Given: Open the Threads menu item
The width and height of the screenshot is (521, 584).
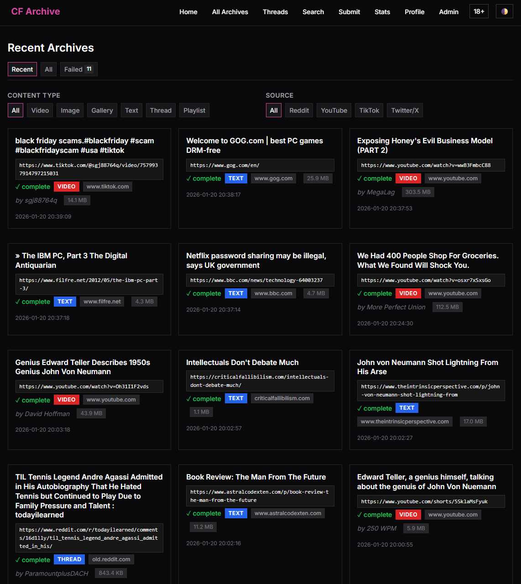Looking at the screenshot, I should tap(275, 12).
